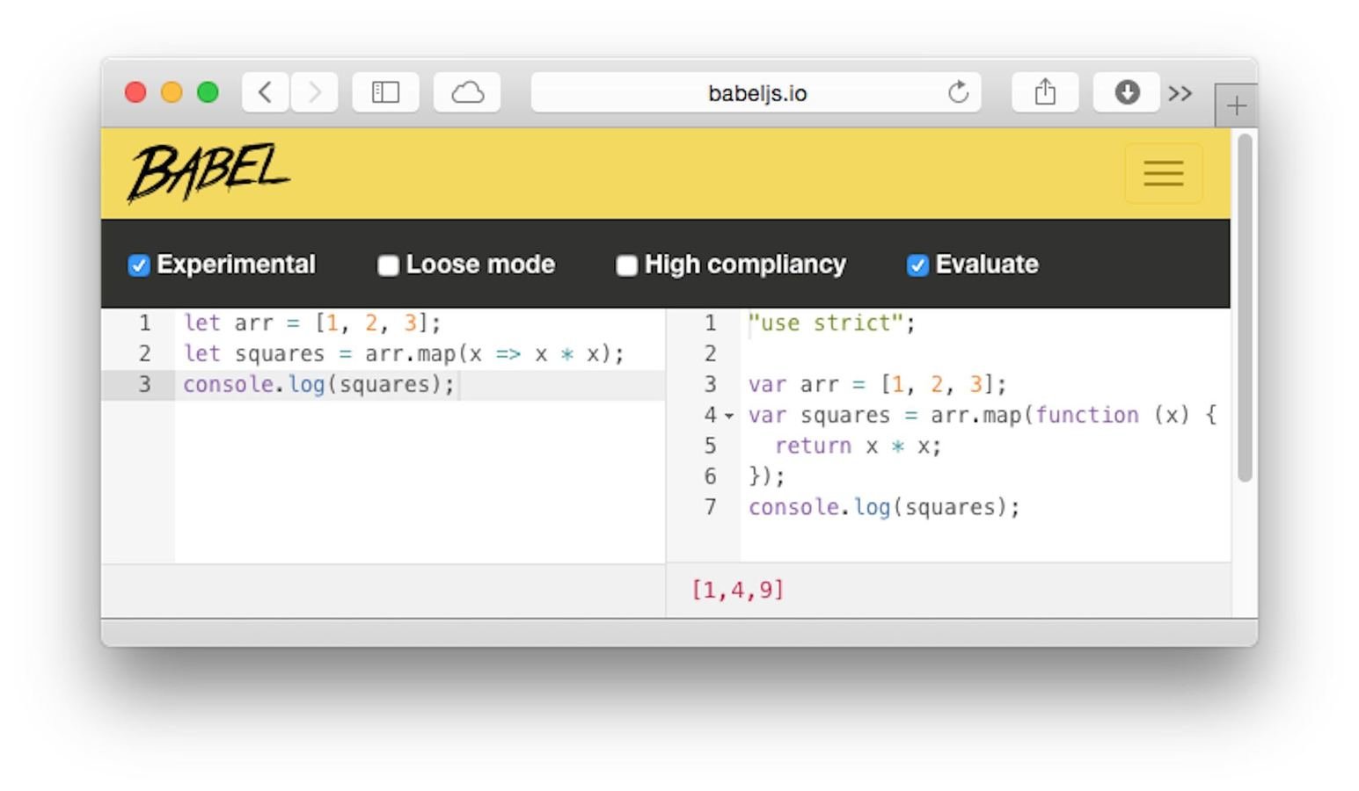Enable the Loose mode checkbox
Screen dimensions: 1359x791
pyautogui.click(x=388, y=265)
